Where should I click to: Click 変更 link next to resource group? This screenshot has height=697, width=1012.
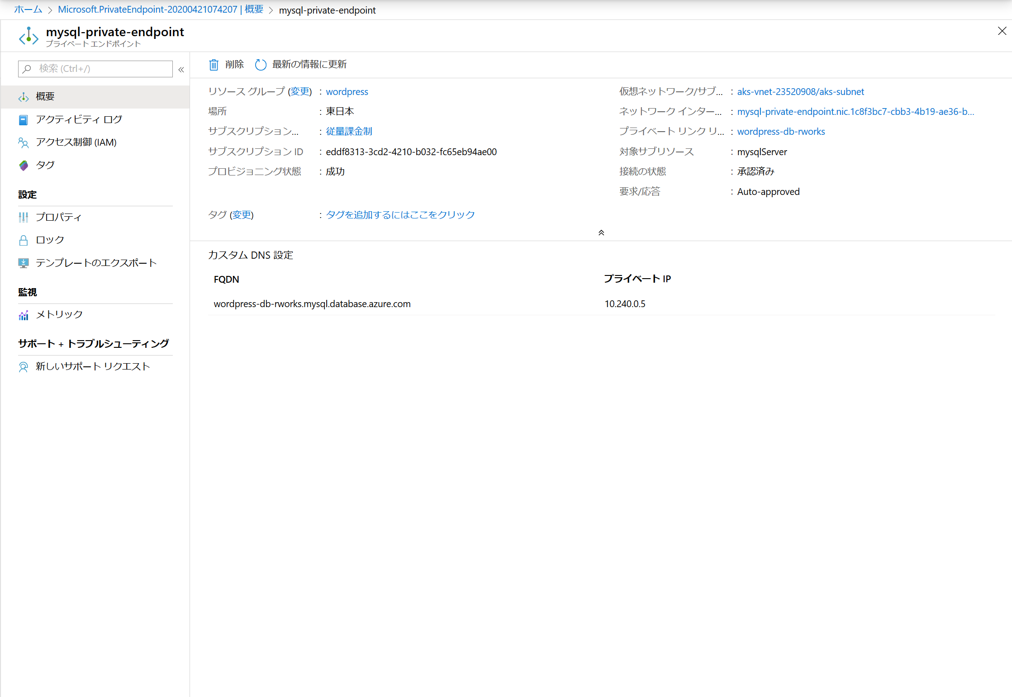300,91
